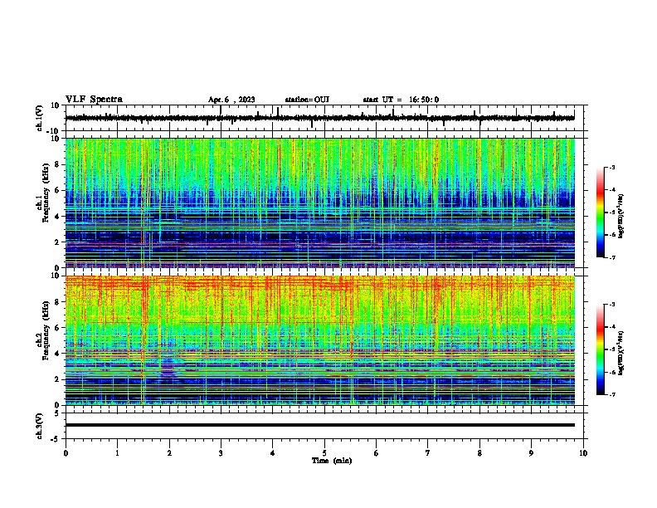The image size is (657, 508).
Task: Click time axis tick label "6"
Action: (377, 453)
